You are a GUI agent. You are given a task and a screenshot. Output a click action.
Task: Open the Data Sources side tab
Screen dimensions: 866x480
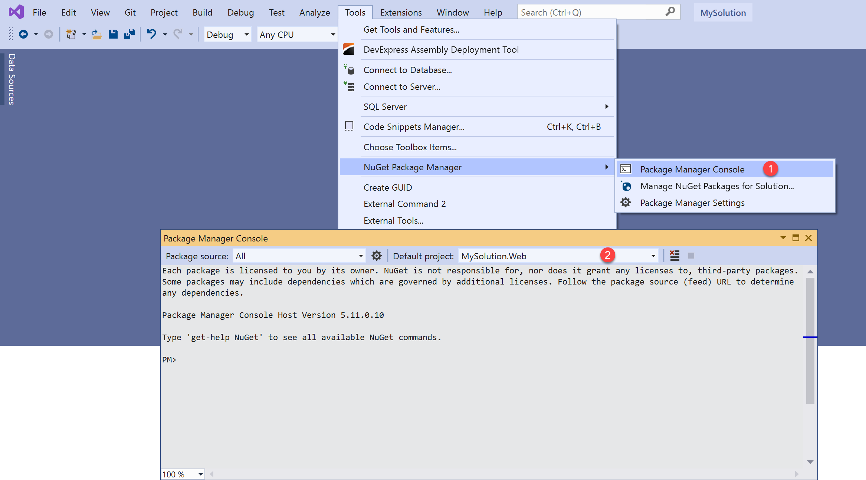coord(11,79)
